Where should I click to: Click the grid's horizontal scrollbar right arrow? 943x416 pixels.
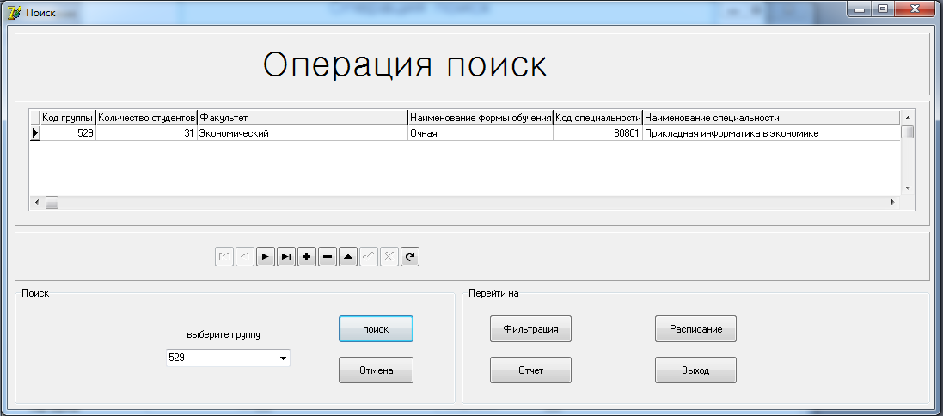(x=892, y=202)
